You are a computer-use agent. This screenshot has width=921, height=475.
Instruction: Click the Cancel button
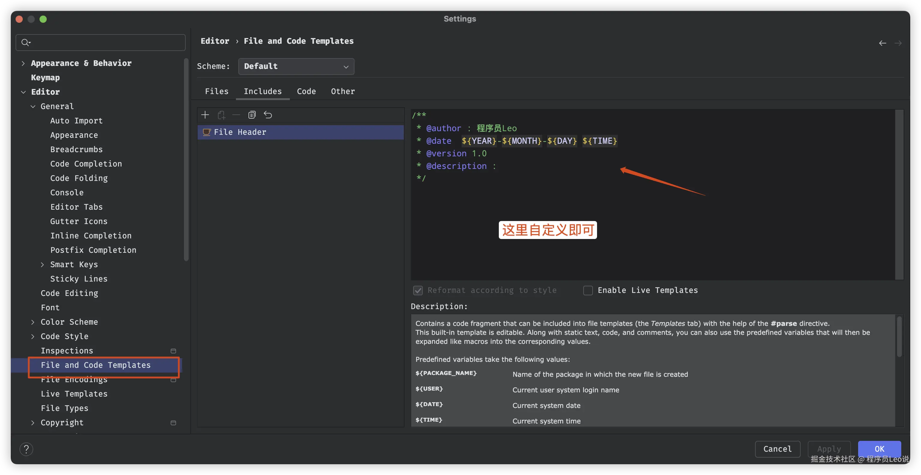pyautogui.click(x=777, y=449)
